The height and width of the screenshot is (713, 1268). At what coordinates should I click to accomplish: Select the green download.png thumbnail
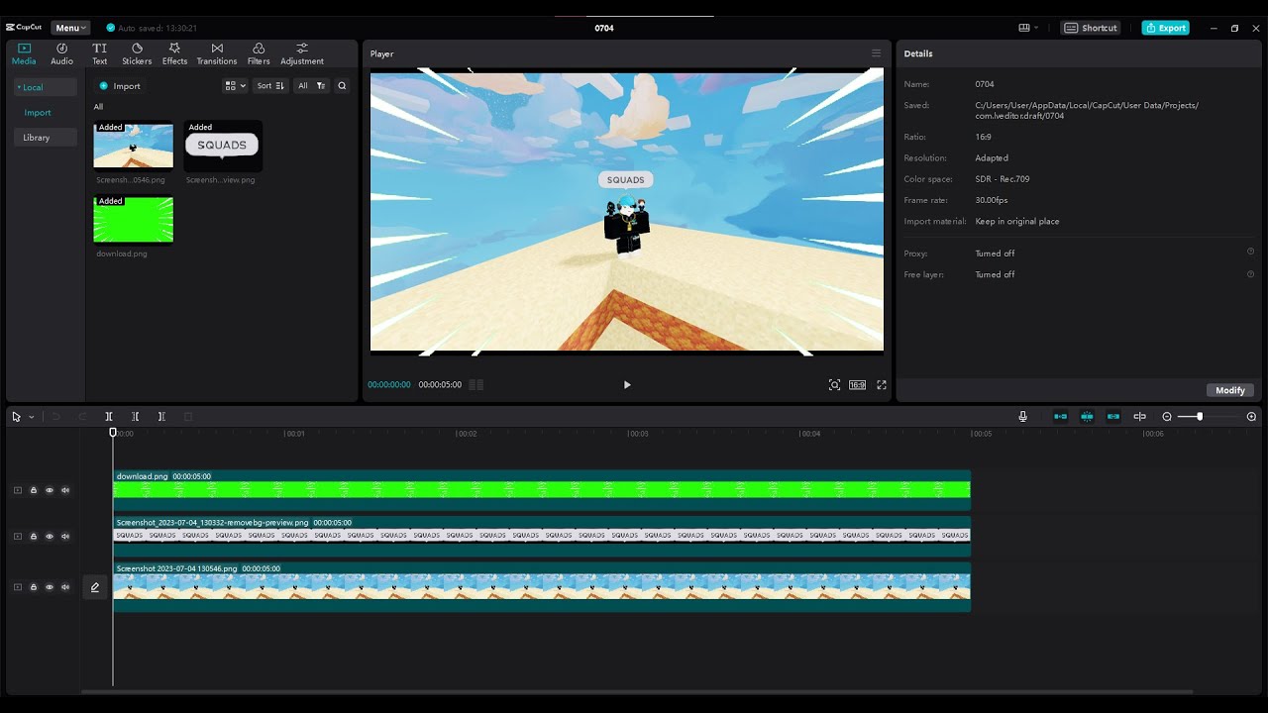[133, 219]
